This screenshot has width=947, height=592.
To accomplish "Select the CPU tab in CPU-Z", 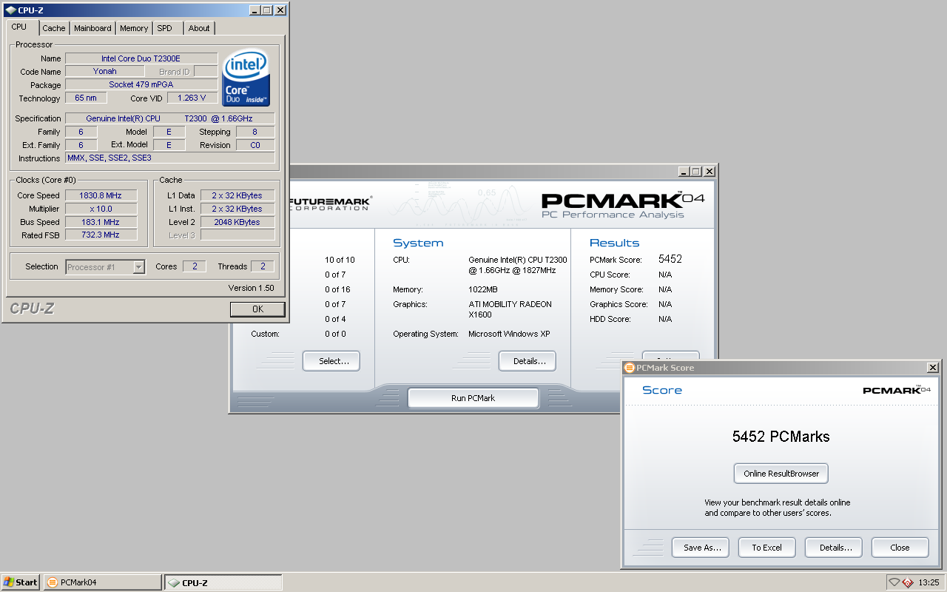I will (x=19, y=27).
